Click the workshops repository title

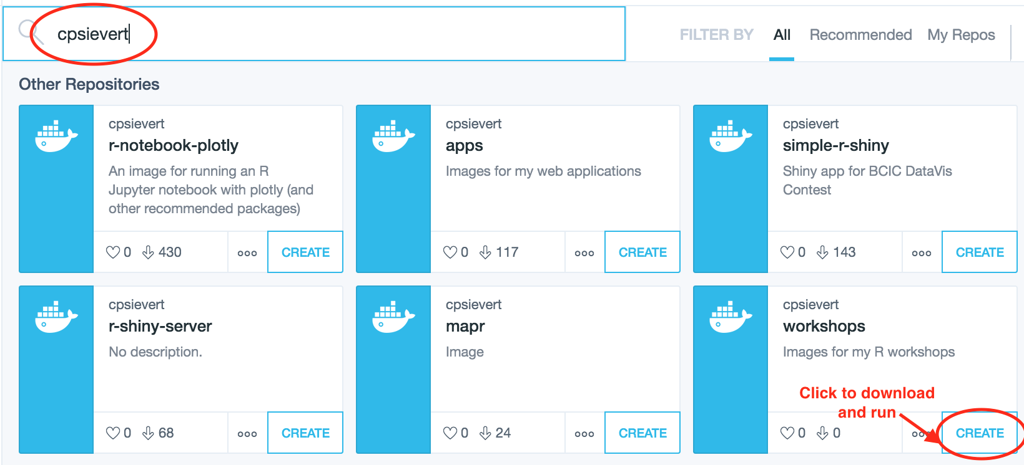pos(824,326)
